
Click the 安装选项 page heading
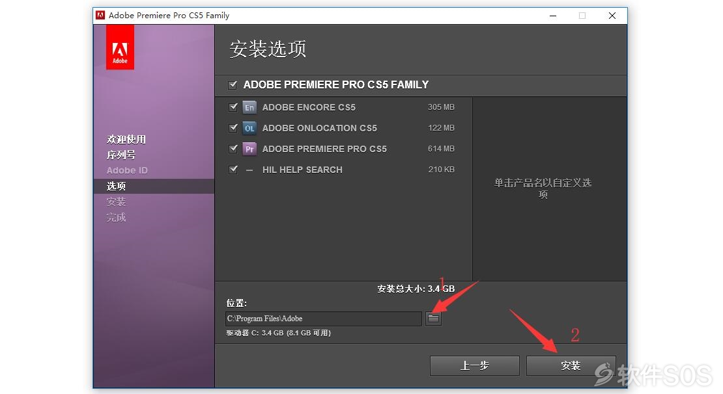[268, 49]
